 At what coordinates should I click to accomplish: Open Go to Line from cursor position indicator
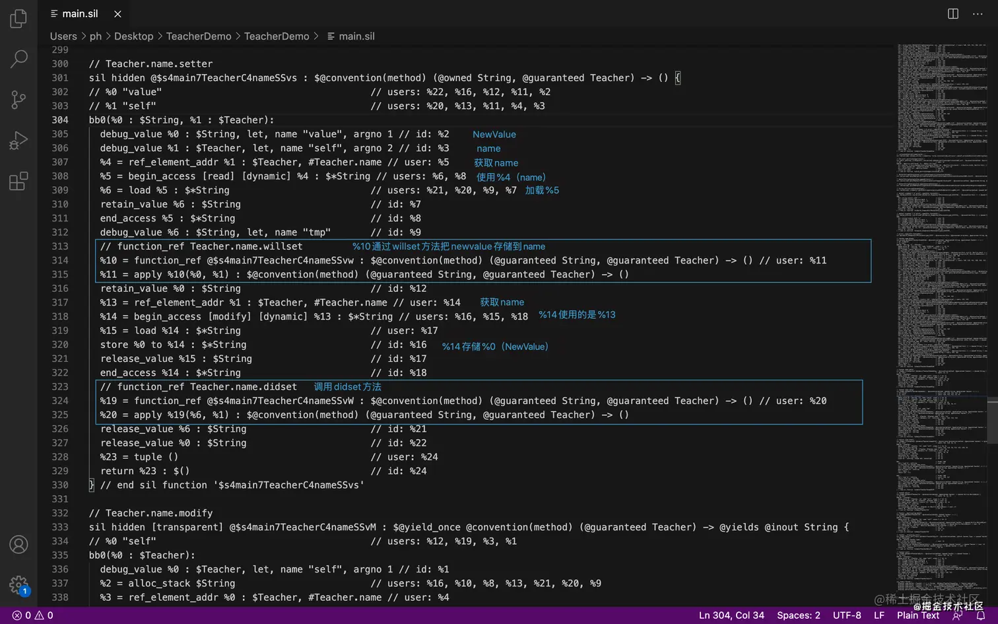731,615
